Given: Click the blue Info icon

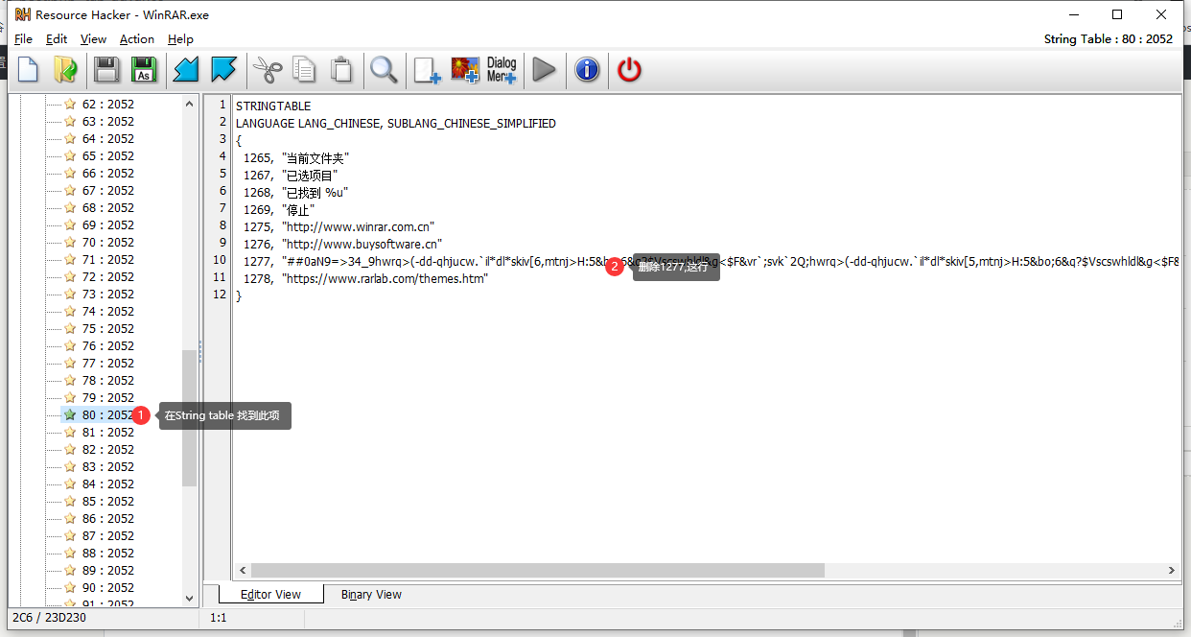Looking at the screenshot, I should tap(587, 69).
